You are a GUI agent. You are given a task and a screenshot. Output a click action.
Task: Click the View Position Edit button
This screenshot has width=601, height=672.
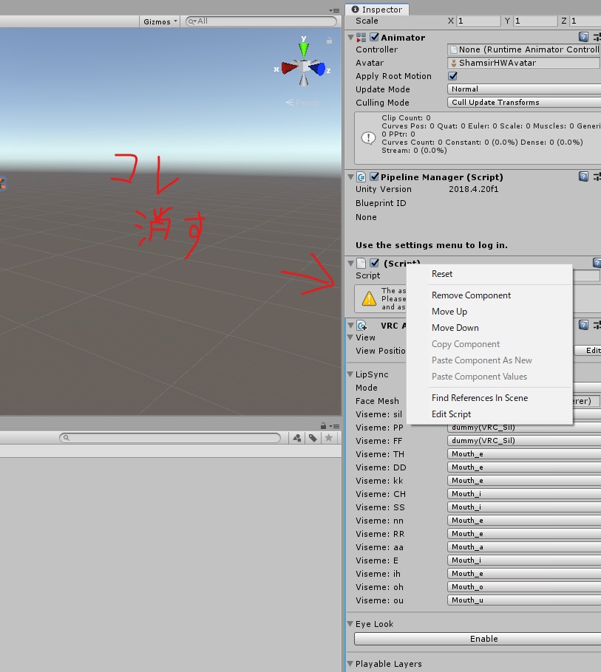(x=588, y=351)
